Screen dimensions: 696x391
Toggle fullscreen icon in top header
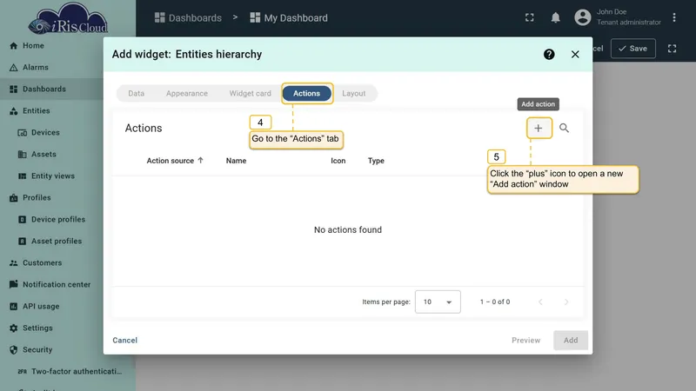pos(530,17)
